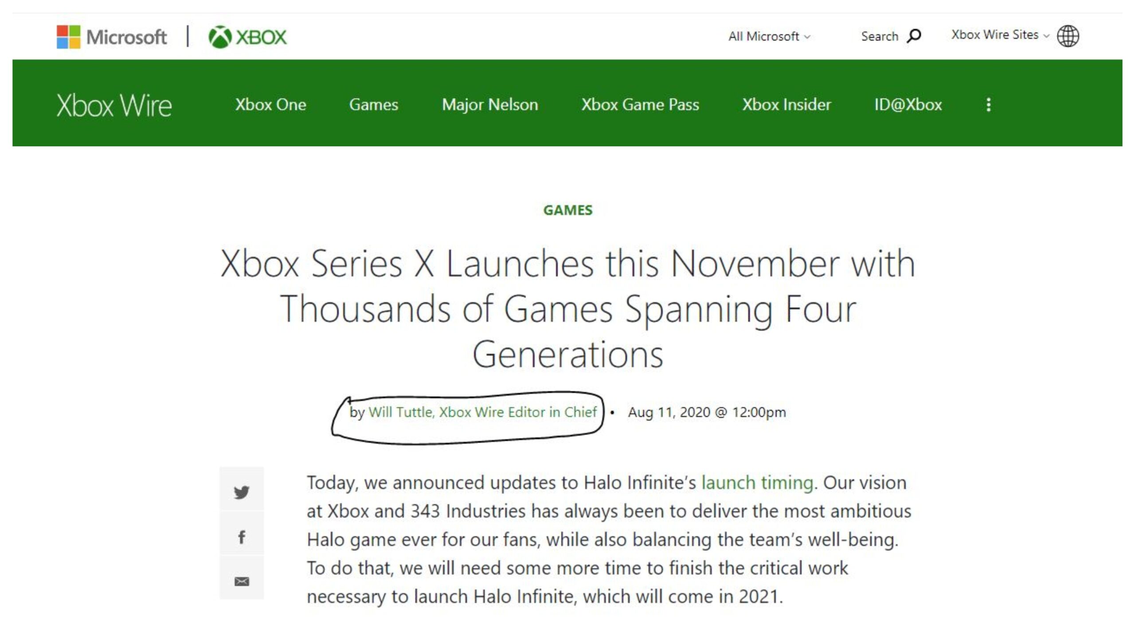
Task: Open the Xbox One nav item
Action: pyautogui.click(x=270, y=105)
